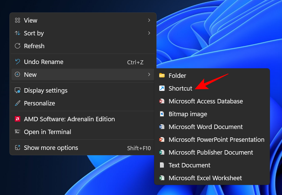Click the View grid icon

click(x=18, y=21)
